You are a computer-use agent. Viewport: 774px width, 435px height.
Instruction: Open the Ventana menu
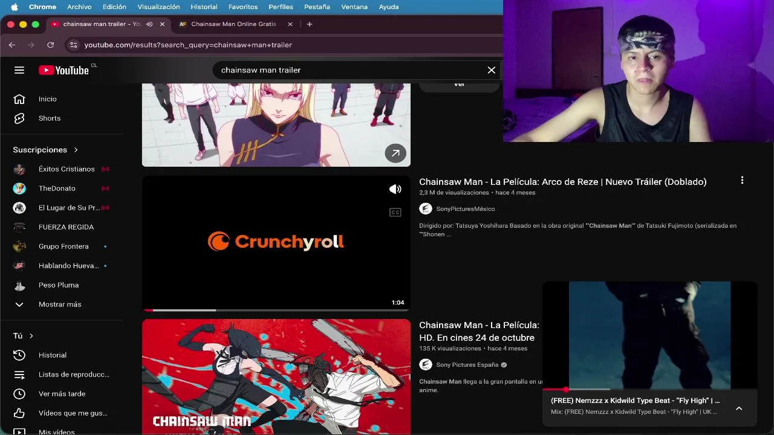click(x=354, y=7)
